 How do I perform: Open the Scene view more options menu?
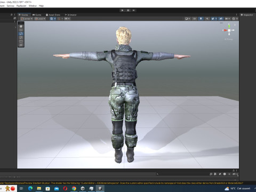pos(236,15)
